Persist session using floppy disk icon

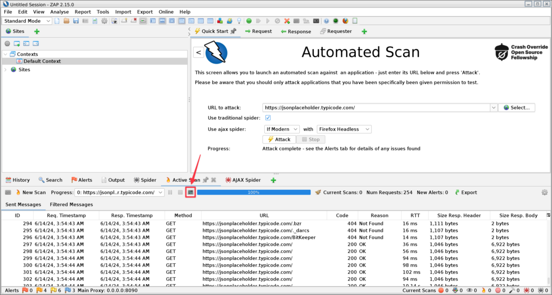tap(75, 21)
